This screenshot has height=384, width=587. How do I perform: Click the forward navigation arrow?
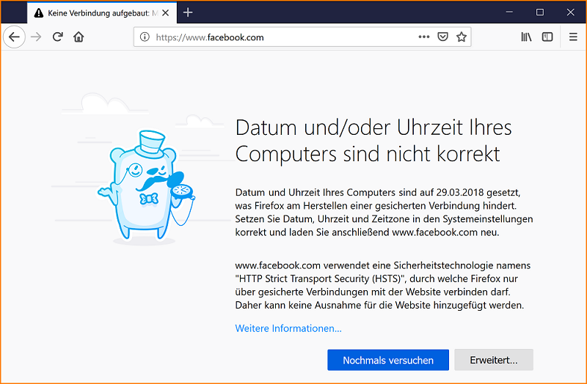pos(36,37)
